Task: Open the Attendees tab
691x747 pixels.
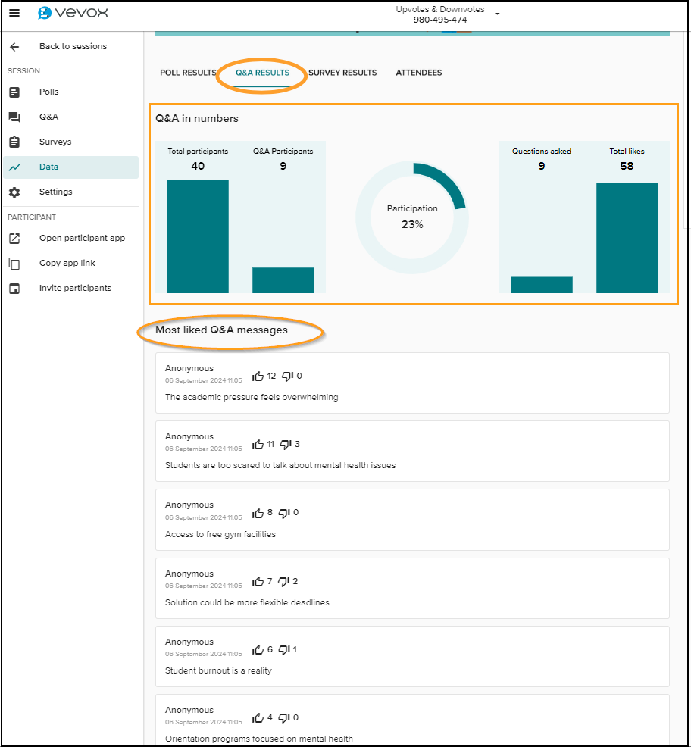Action: coord(419,73)
